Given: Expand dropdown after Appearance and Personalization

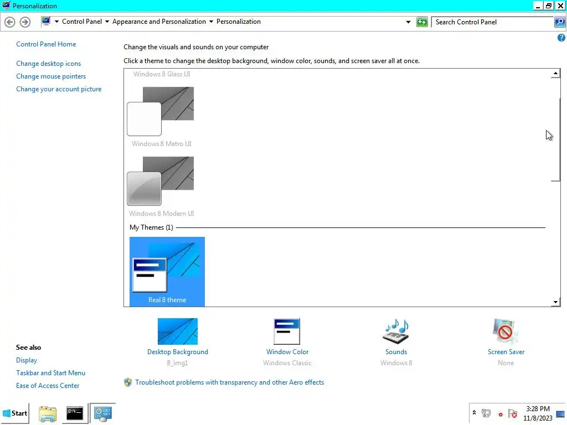Looking at the screenshot, I should pos(211,22).
